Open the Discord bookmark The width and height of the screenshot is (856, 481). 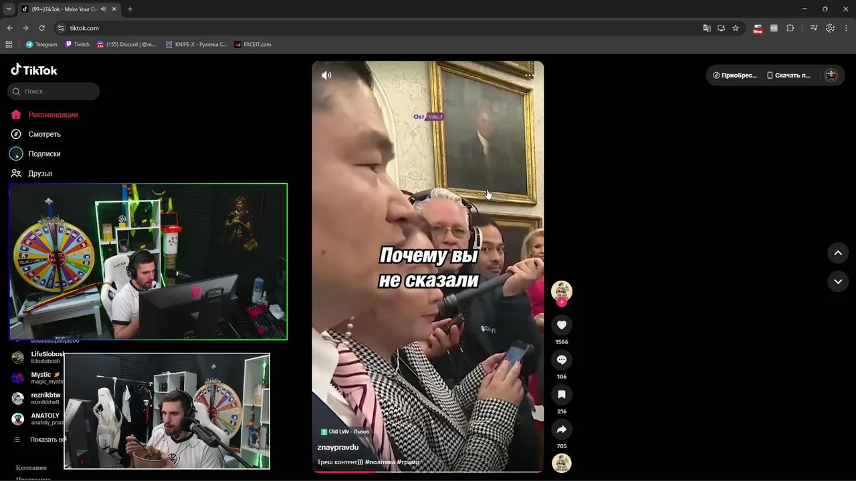pos(126,45)
